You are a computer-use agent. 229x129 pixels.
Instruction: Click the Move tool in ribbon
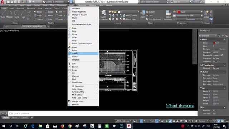(38, 12)
